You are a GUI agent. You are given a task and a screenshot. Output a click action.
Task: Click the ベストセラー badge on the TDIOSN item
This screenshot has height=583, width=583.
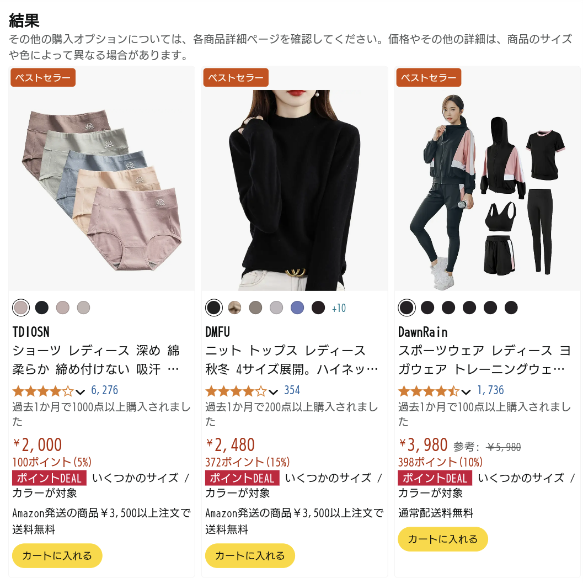(43, 77)
